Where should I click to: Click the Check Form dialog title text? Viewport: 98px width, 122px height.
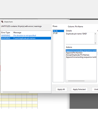(x=8, y=22)
